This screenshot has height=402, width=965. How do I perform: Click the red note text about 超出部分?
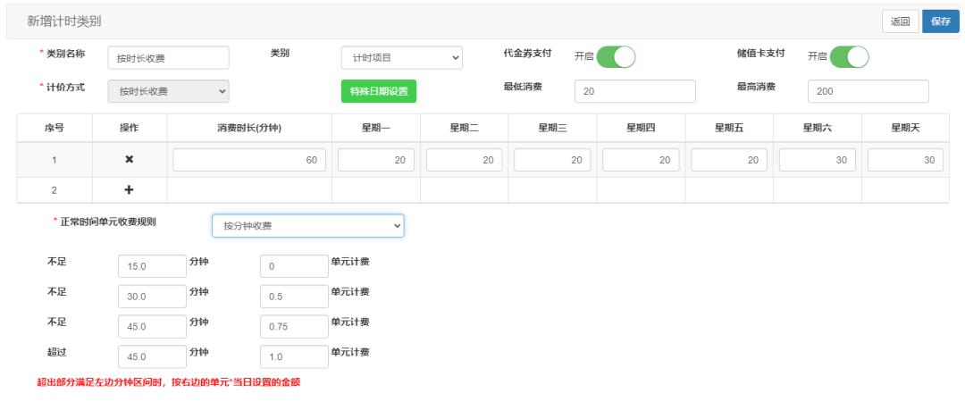click(169, 382)
